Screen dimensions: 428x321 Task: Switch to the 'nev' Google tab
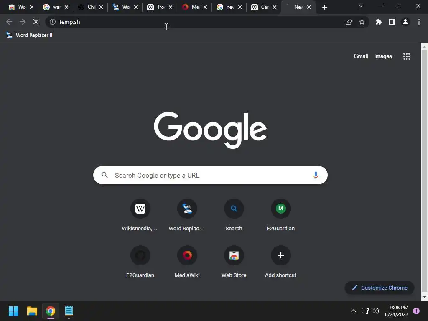(x=225, y=7)
